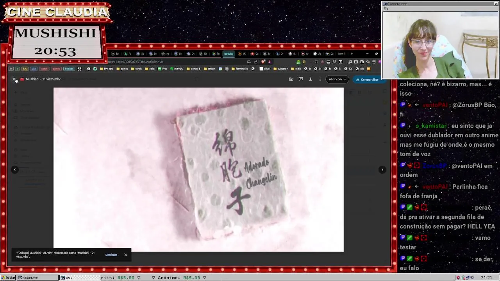Viewport: 500px width, 281px height.
Task: Open the subathon bookmark folder
Action: [281, 69]
